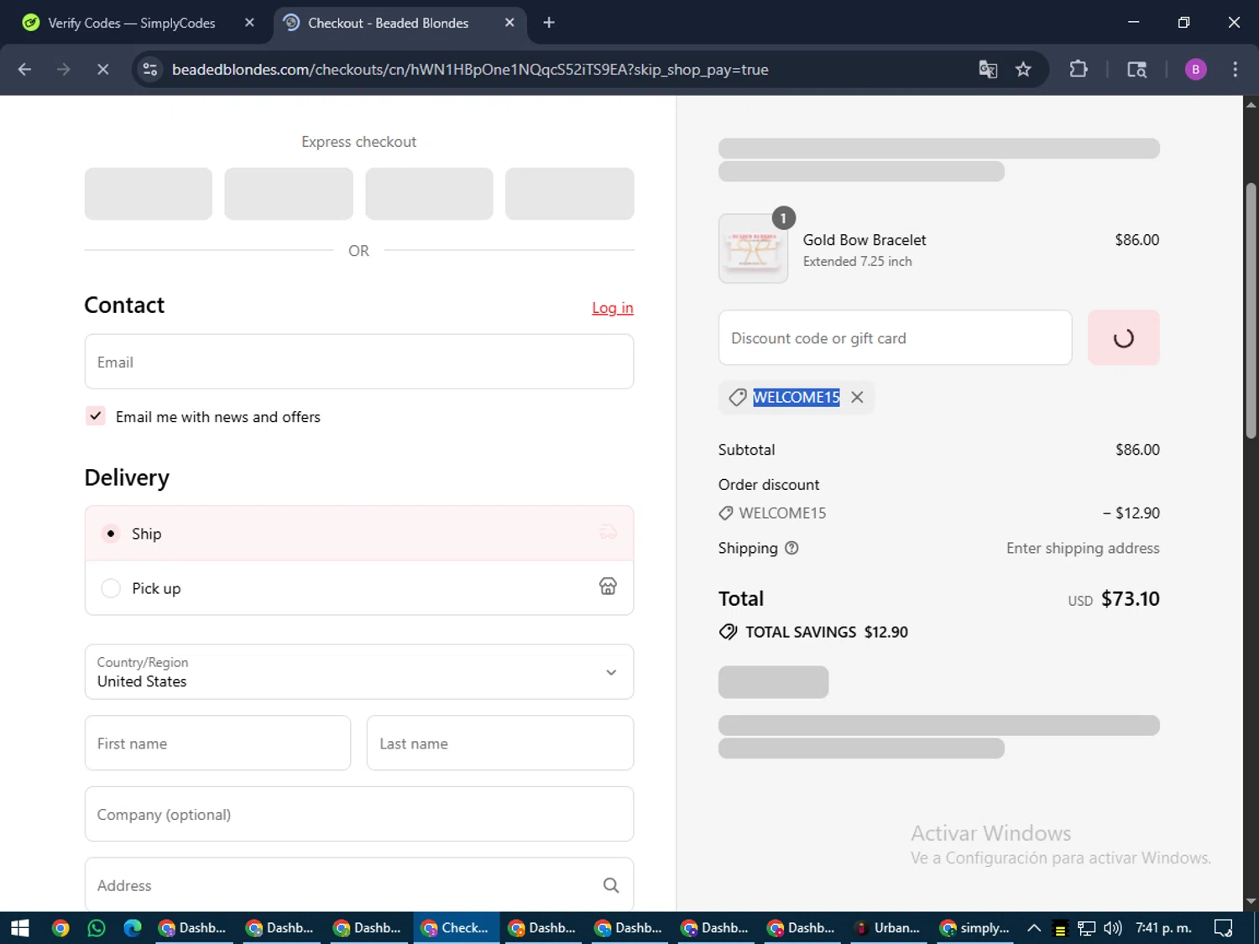Click the store pick up icon
This screenshot has height=944, width=1259.
608,587
